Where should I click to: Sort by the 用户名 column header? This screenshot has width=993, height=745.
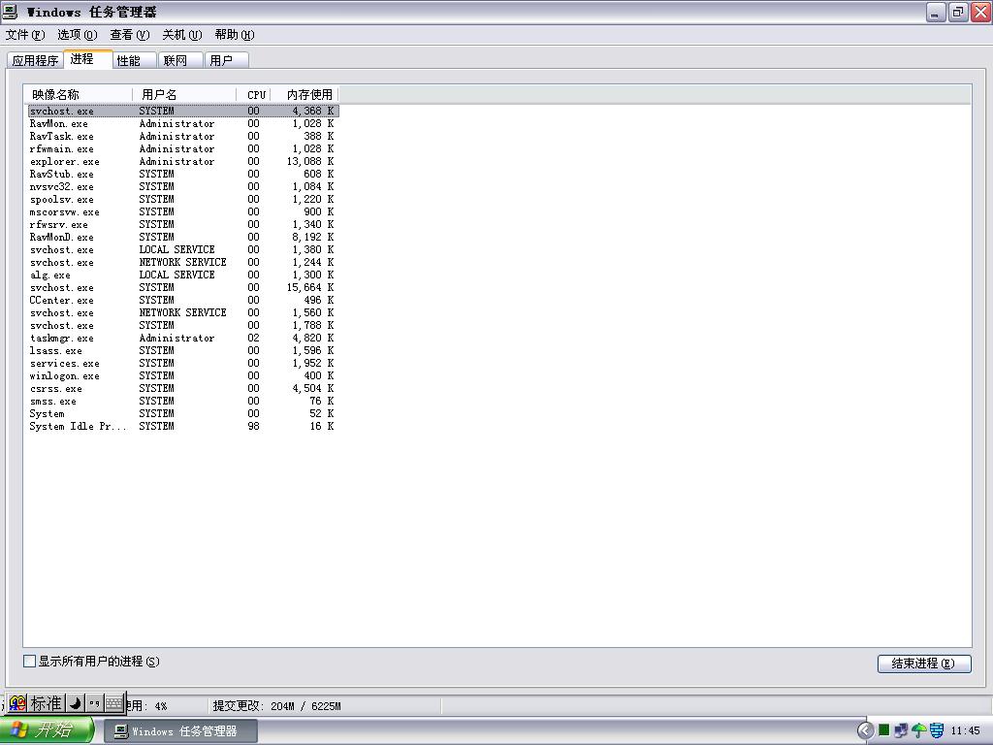pyautogui.click(x=185, y=94)
